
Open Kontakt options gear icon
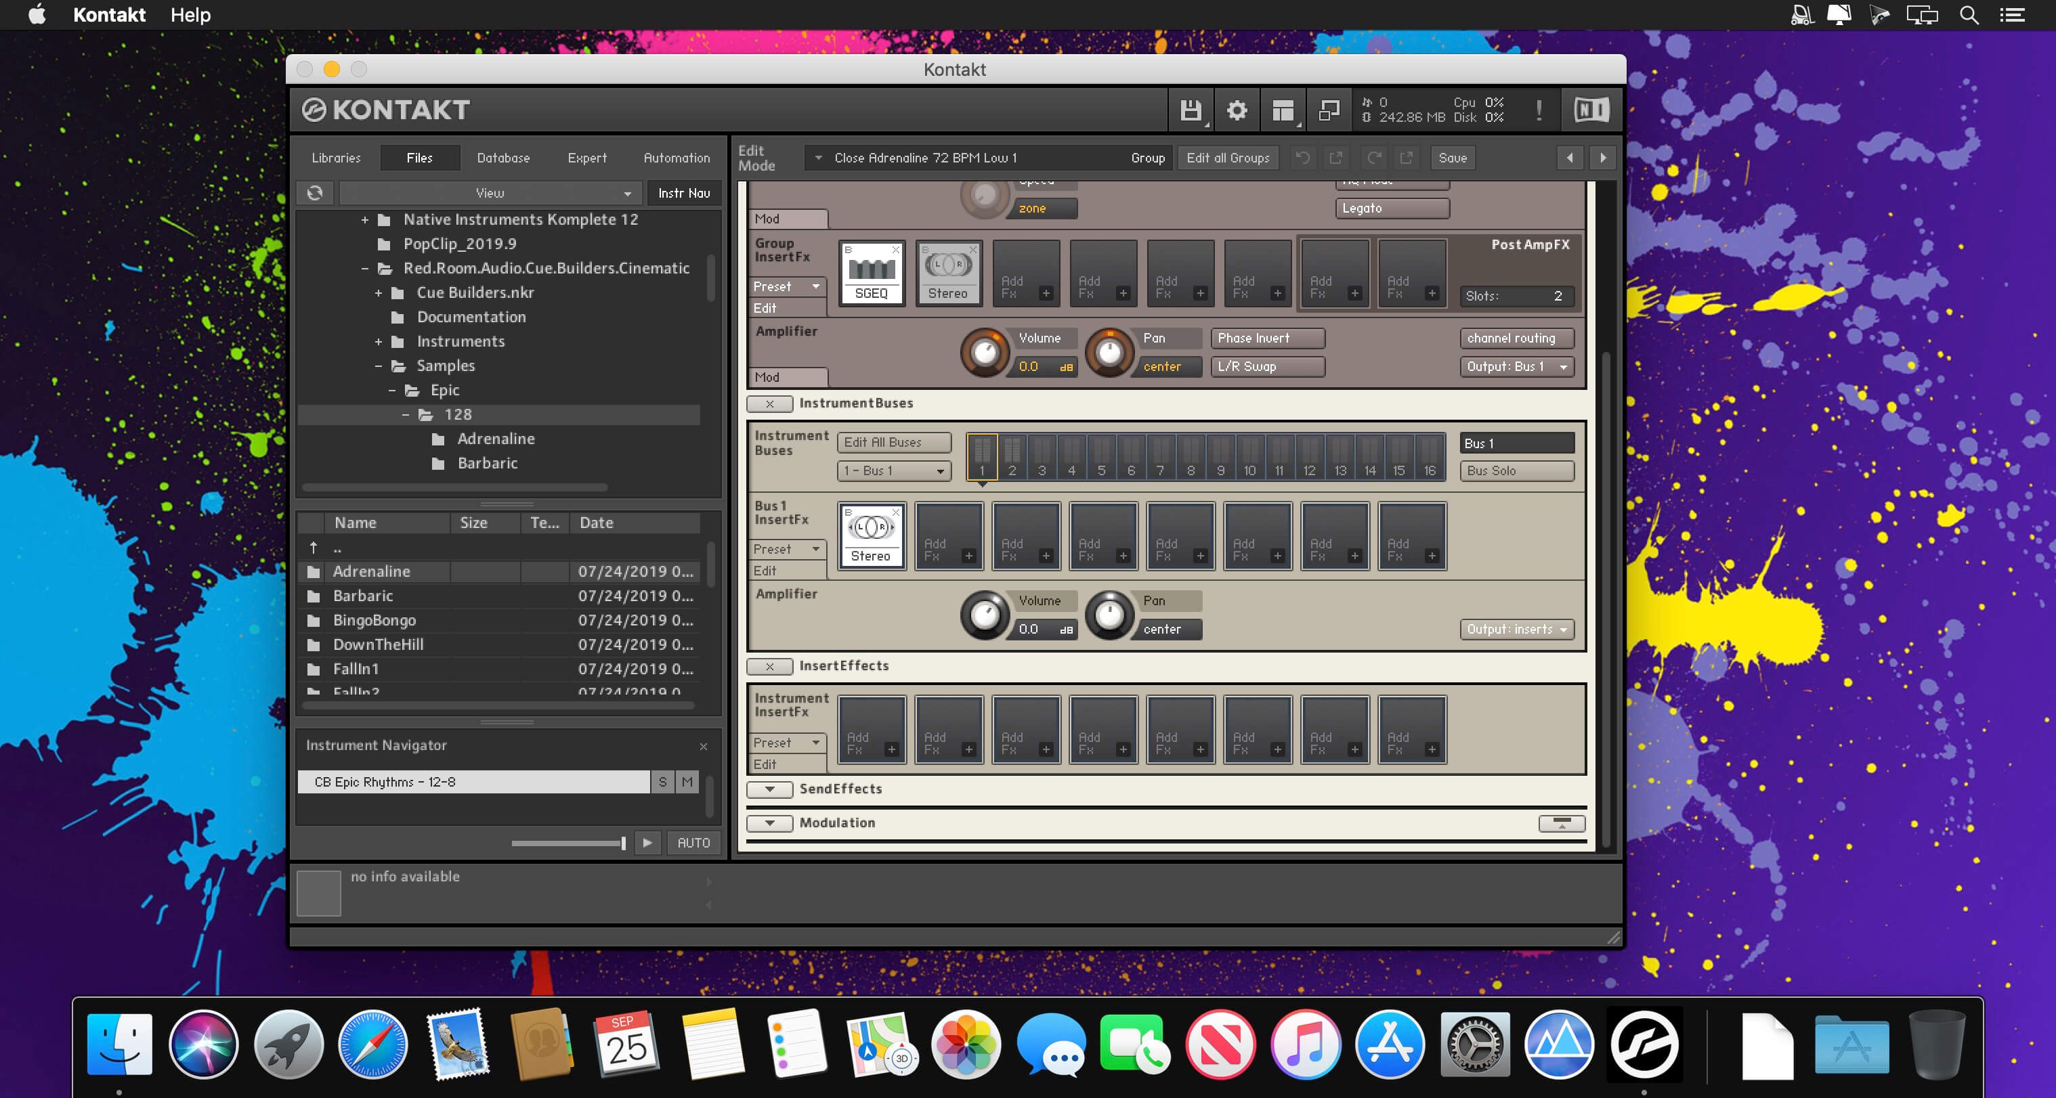point(1237,110)
